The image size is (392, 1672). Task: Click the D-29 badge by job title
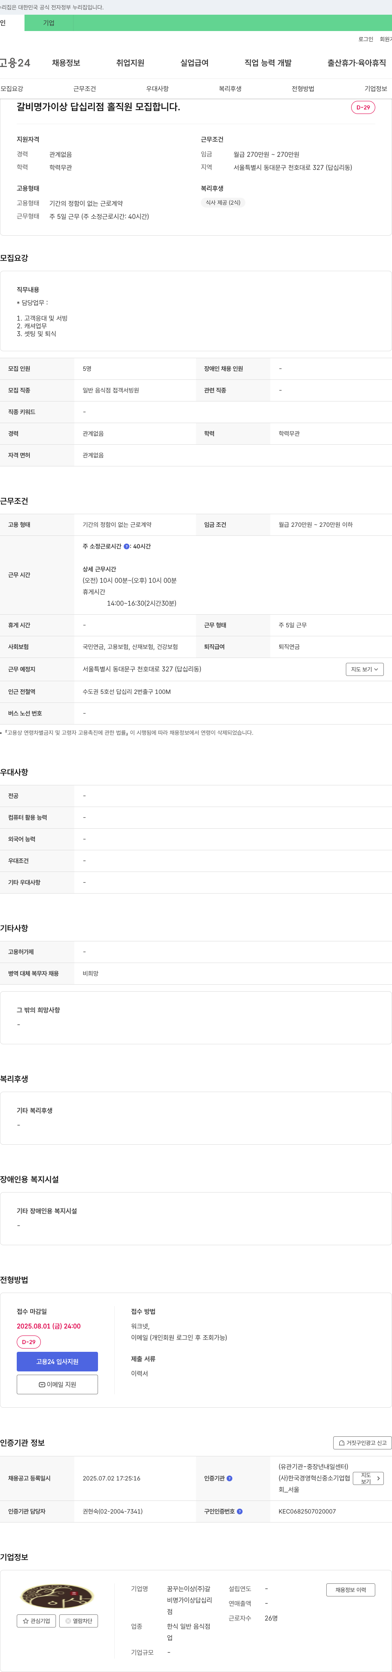pos(363,107)
